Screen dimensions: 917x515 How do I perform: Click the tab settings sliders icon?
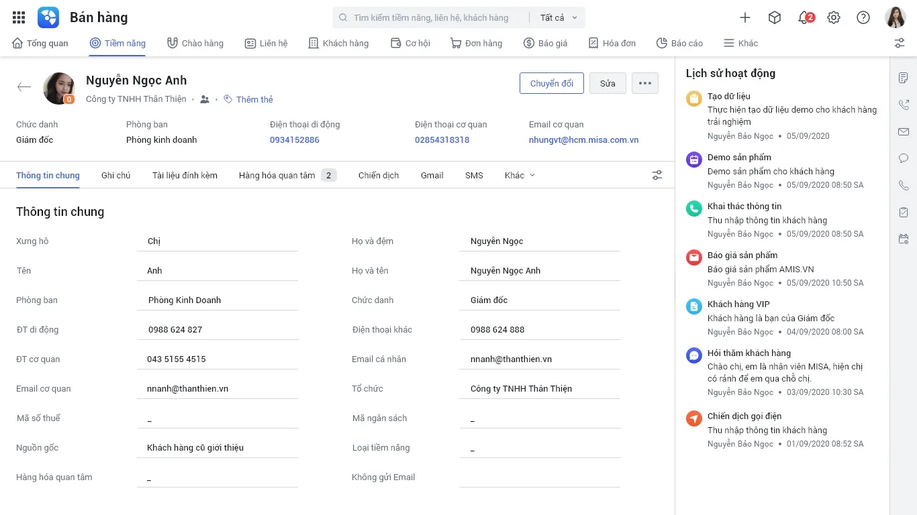(657, 175)
